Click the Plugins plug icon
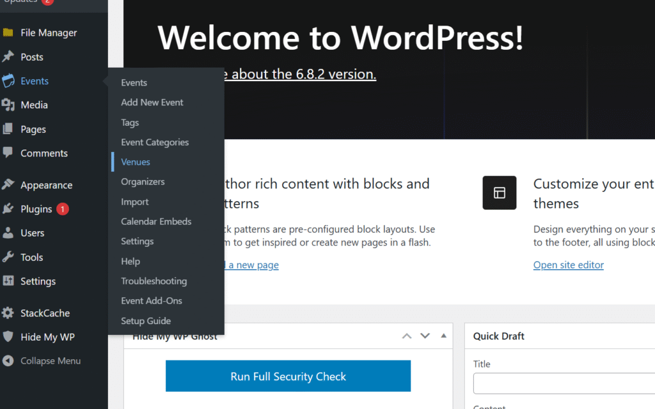Image resolution: width=655 pixels, height=409 pixels. point(8,209)
